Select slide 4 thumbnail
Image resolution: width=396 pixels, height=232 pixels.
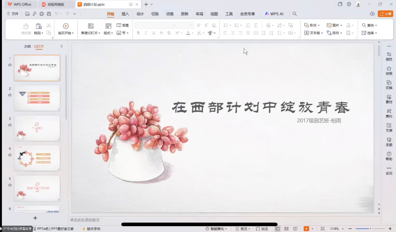pos(37,158)
